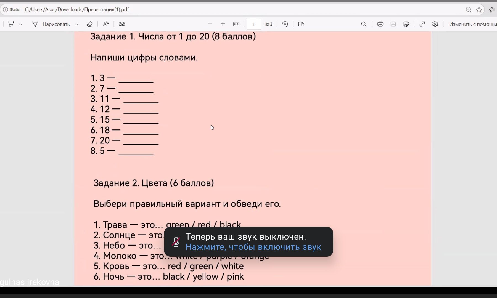Click the muted microphone icon in notification
Viewport: 497px width, 298px height.
[176, 242]
